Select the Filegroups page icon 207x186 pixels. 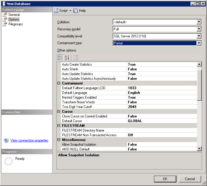pyautogui.click(x=5, y=24)
